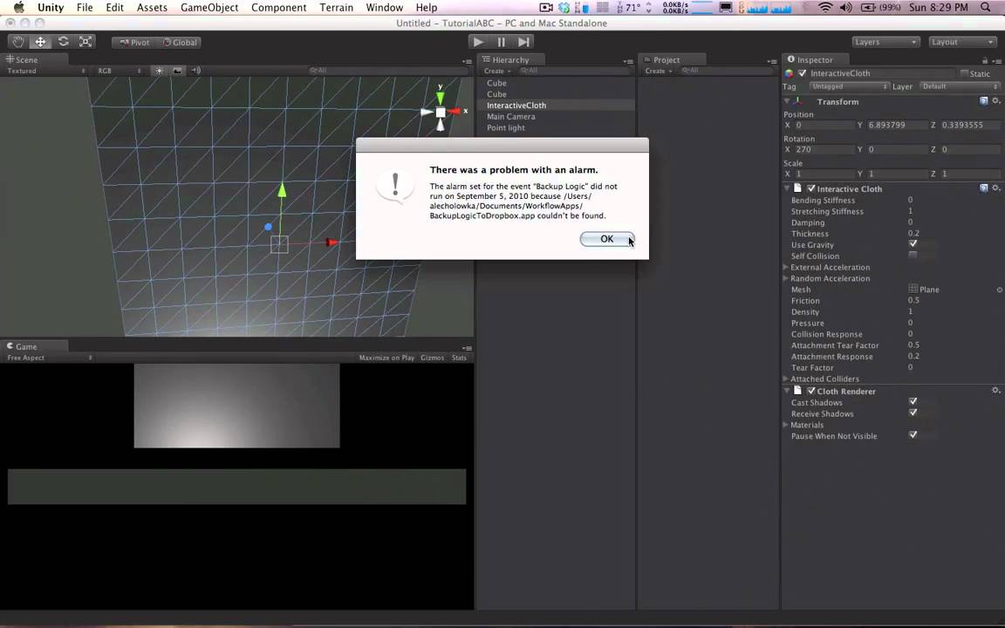1005x628 pixels.
Task: Open the Cloth Renderer gear menu
Action: pos(996,390)
